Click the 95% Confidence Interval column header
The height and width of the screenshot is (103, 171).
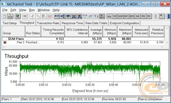[77, 31]
